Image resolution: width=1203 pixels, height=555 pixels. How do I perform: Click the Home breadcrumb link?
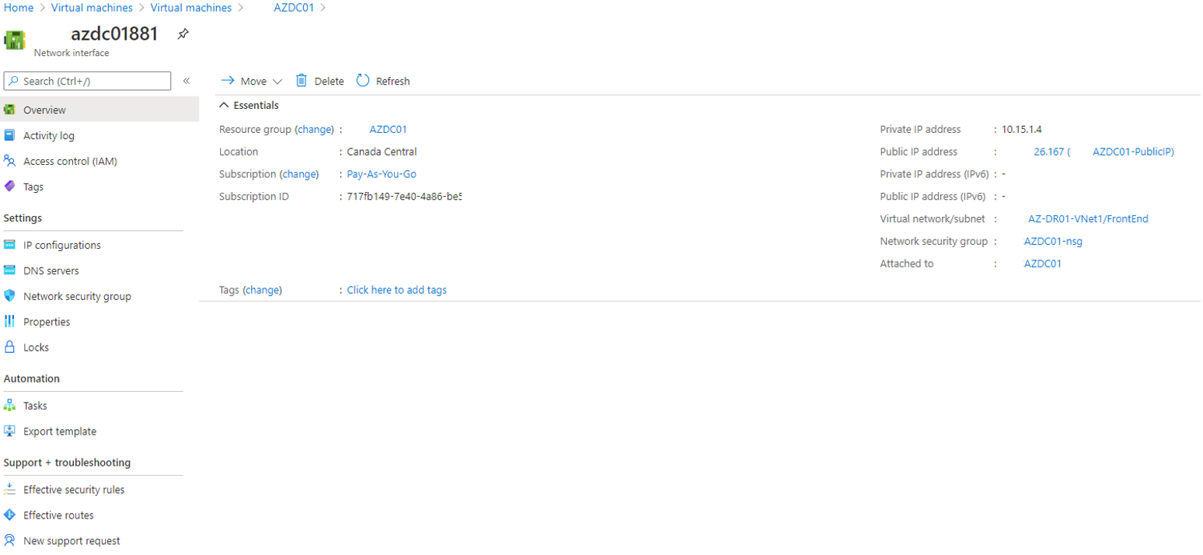pyautogui.click(x=19, y=8)
